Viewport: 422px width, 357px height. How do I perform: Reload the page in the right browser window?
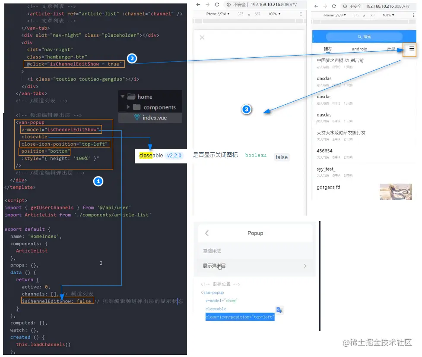pyautogui.click(x=334, y=6)
